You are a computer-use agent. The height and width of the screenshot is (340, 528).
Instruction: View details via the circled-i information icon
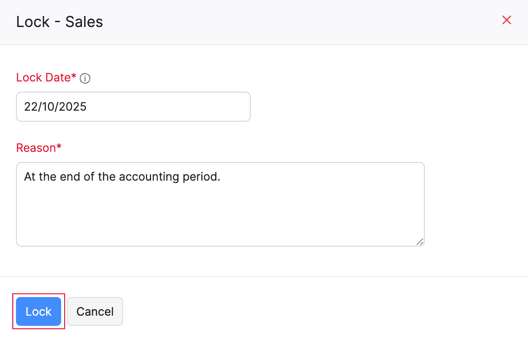click(85, 78)
